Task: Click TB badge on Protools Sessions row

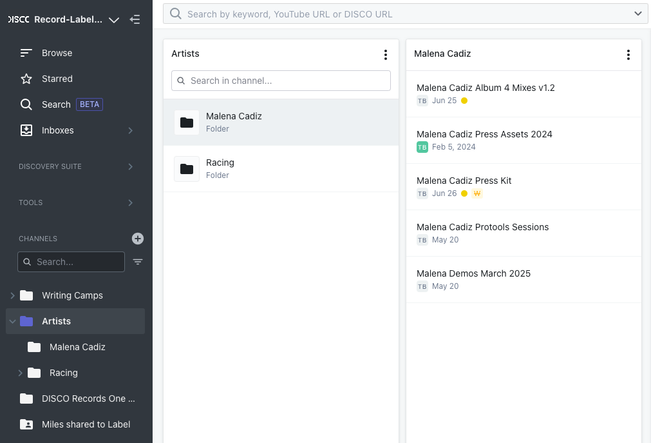Action: pos(422,240)
